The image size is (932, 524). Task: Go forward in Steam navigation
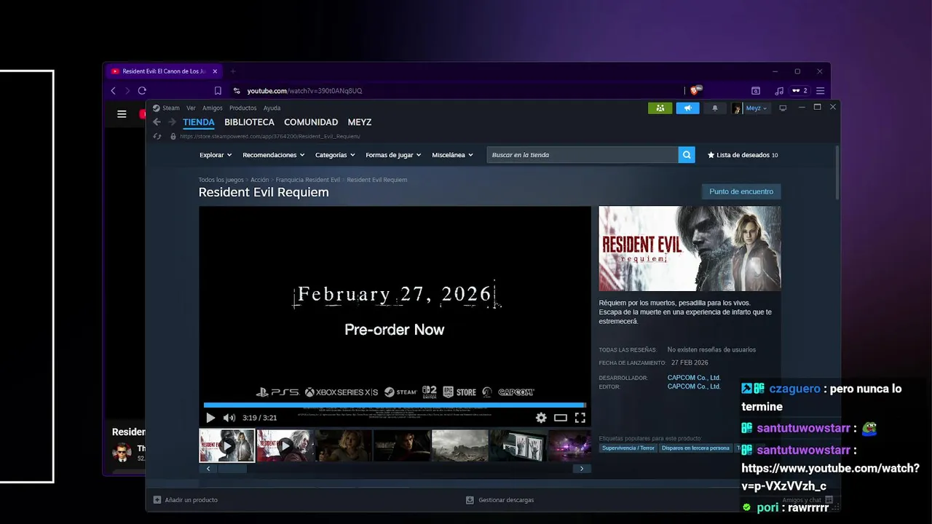[172, 122]
